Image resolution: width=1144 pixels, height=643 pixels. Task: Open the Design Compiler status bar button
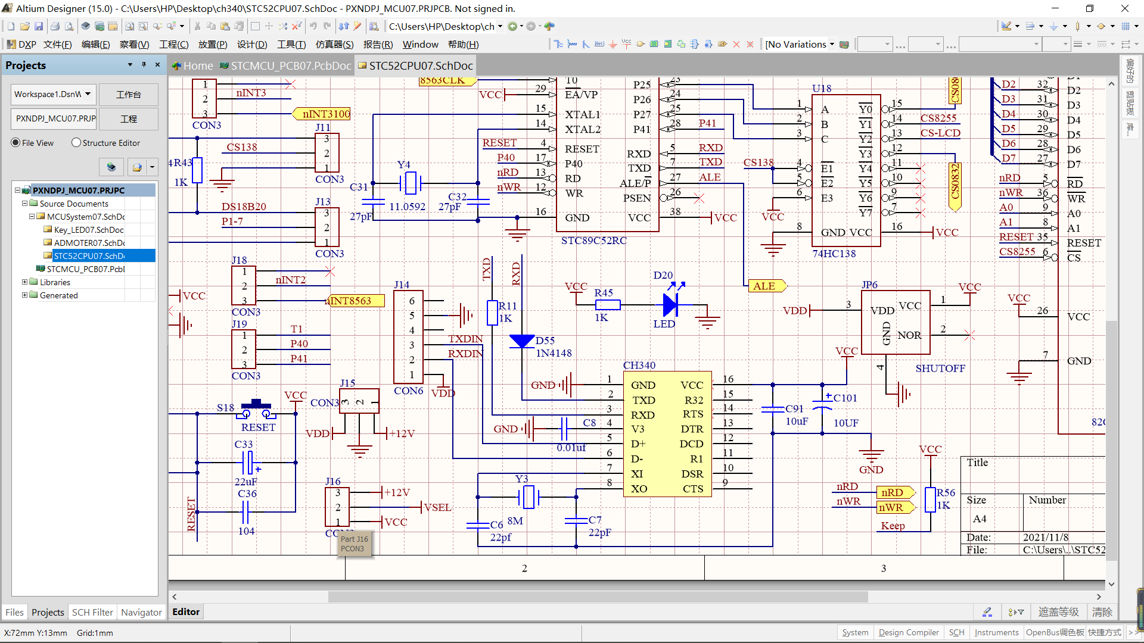pos(909,632)
